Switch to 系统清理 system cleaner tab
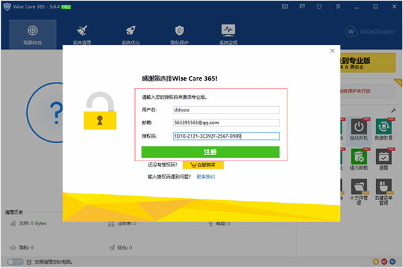This screenshot has height=268, width=403. [x=82, y=35]
